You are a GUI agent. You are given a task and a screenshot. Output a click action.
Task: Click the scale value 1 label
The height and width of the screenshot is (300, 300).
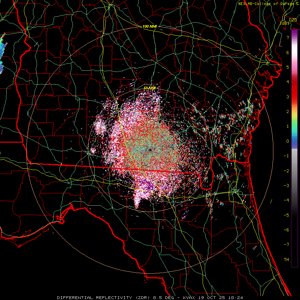(x=288, y=126)
